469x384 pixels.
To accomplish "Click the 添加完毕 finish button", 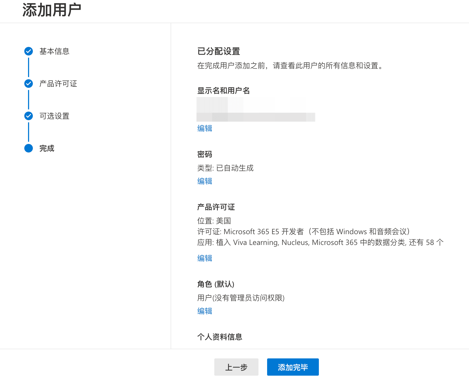I will (x=293, y=367).
